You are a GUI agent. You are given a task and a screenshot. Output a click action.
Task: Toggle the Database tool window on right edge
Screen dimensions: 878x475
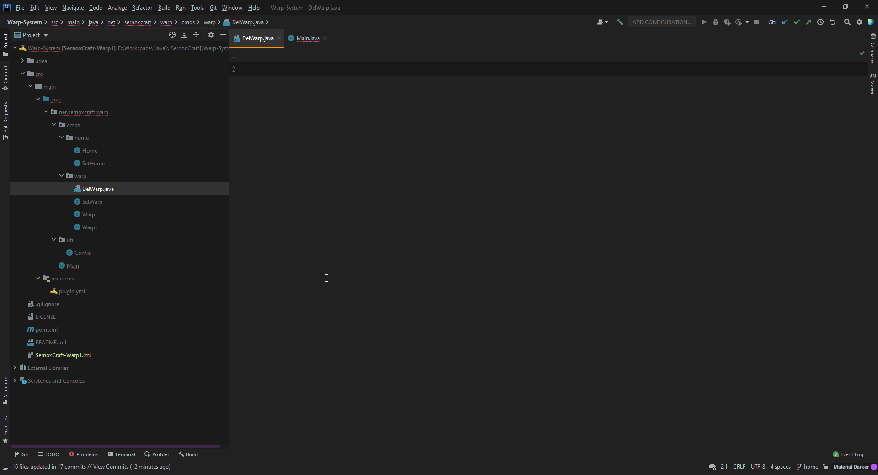[873, 48]
